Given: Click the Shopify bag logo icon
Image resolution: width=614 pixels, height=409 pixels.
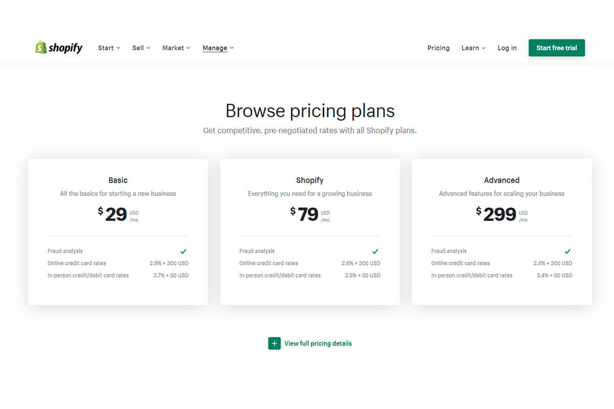Looking at the screenshot, I should click(41, 48).
